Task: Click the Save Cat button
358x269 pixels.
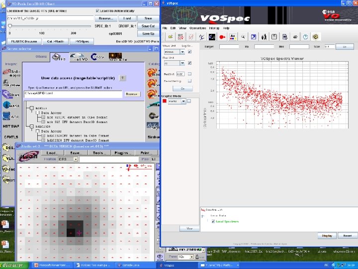Action: pos(148,26)
